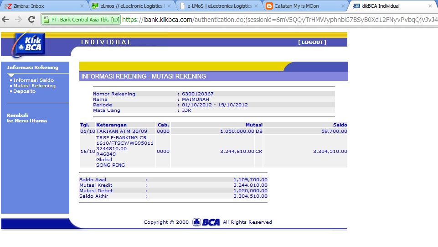This screenshot has width=438, height=247.
Task: Click the browser Forward arrow
Action: coord(18,19)
